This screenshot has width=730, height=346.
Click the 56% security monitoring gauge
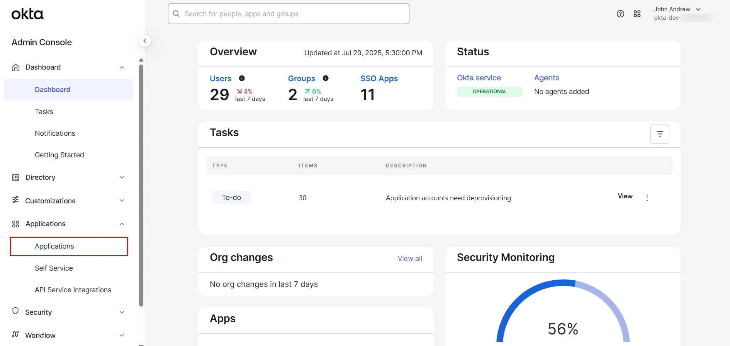point(563,311)
